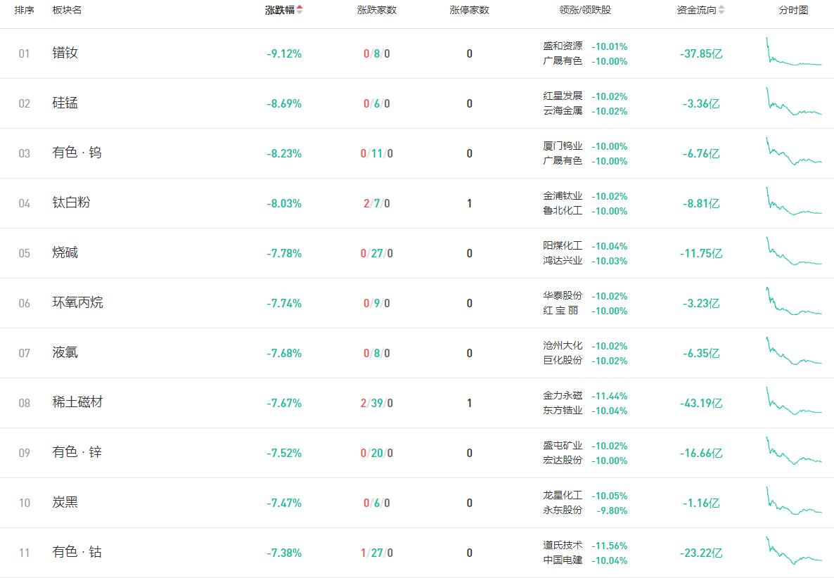The width and height of the screenshot is (834, 578).
Task: Select stock 金浦钛业
Action: pyautogui.click(x=563, y=196)
